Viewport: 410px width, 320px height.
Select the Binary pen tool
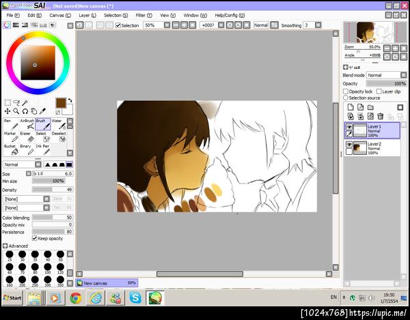click(27, 149)
